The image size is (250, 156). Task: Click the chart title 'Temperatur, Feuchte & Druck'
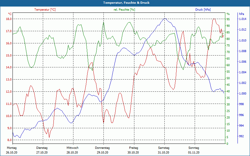point(126,3)
